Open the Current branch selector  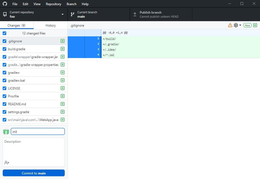pyautogui.click(x=99, y=14)
